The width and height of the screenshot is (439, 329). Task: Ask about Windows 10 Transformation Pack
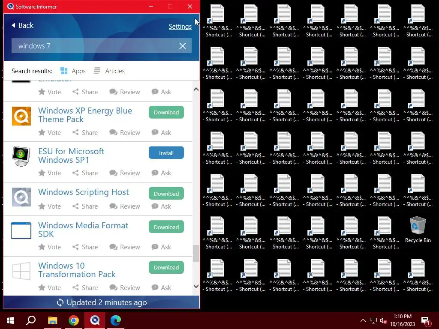point(161,287)
